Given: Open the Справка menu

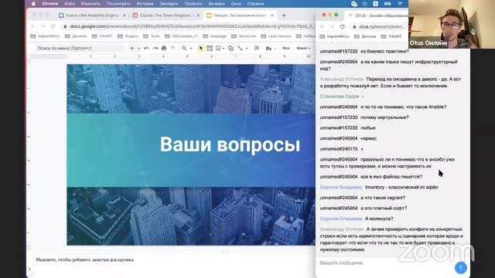Looking at the screenshot, I should point(255,4).
